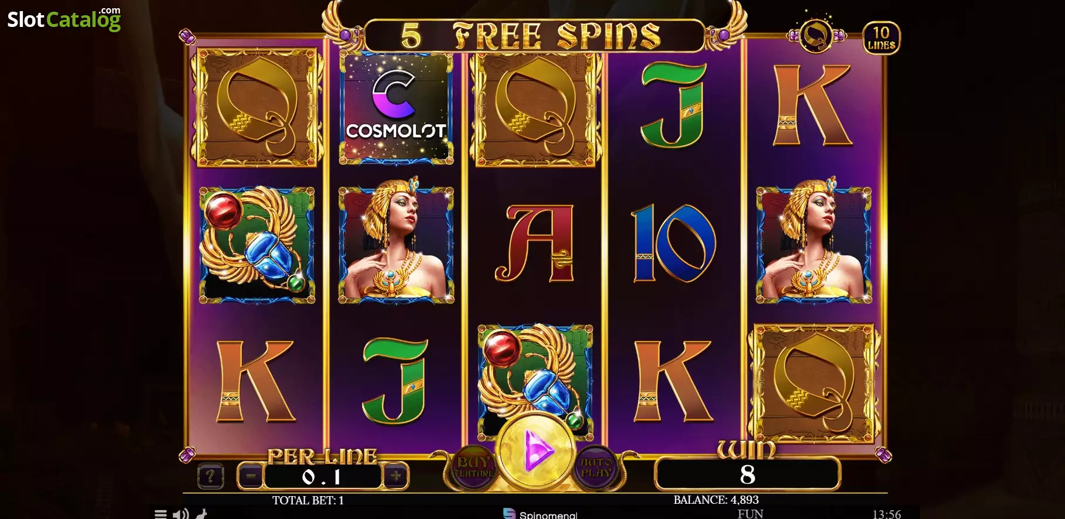Open the SlotCatalog.com logo link

pos(64,19)
